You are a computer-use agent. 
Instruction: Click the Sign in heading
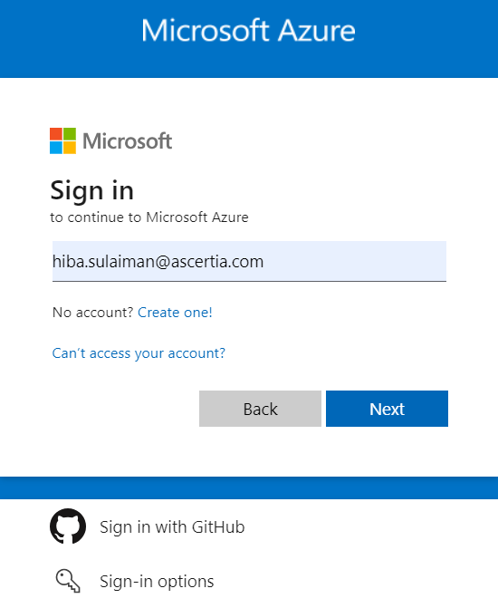tap(91, 191)
